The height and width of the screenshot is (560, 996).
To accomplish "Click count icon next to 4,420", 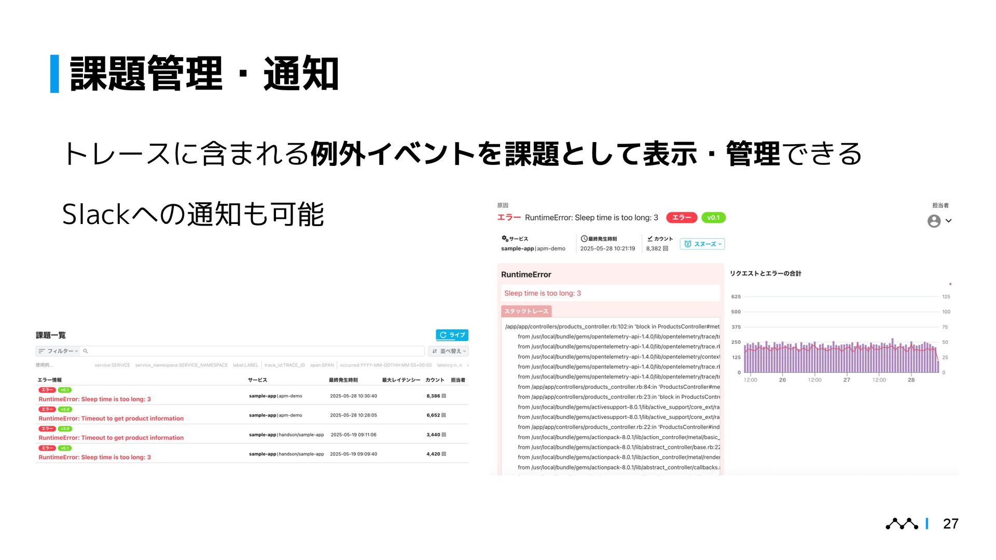I will 444,454.
